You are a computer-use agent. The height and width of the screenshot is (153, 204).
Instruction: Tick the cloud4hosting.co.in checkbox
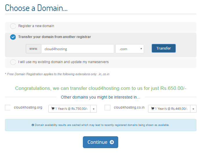[108, 108]
